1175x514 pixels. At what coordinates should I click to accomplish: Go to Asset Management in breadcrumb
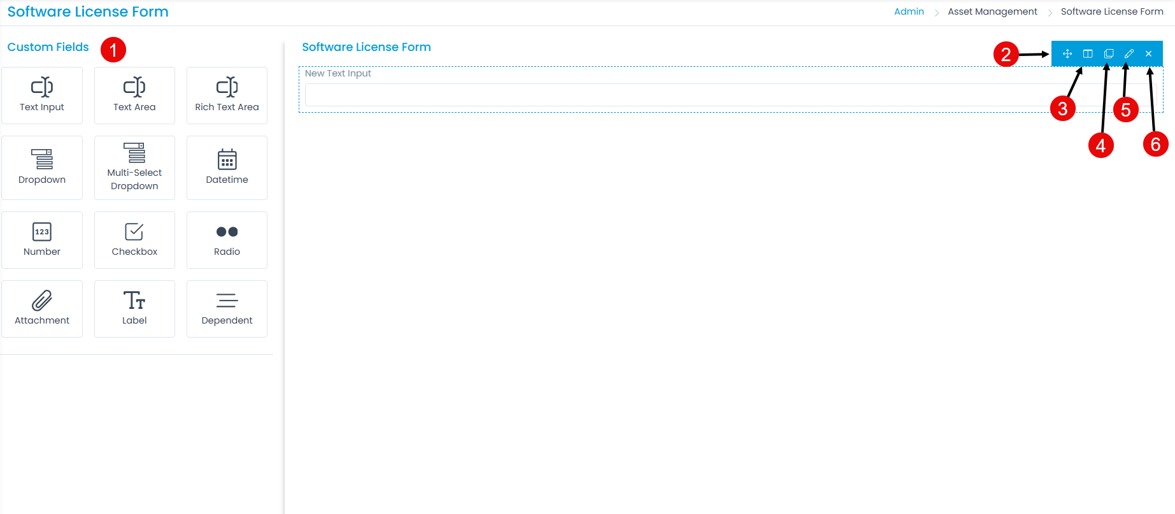992,11
